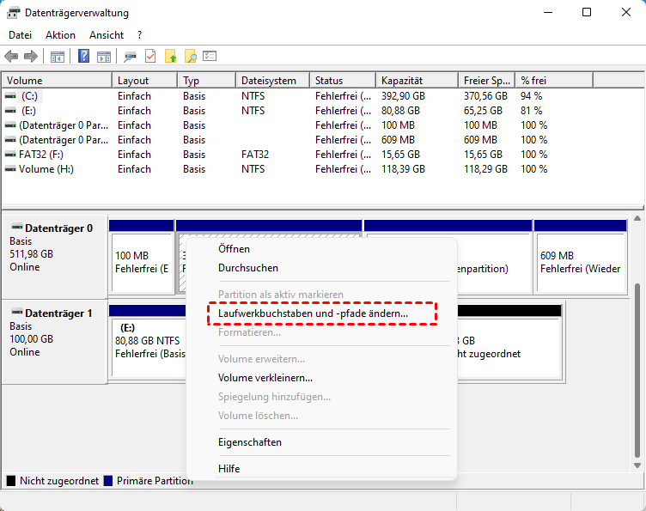Viewport: 646px width, 511px height.
Task: Select Laufwerkbuchstaben und -pfade ändern...
Action: [x=322, y=313]
